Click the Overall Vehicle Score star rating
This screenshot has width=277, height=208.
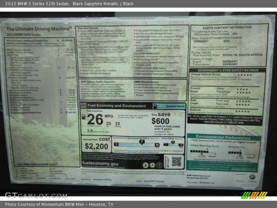(x=244, y=75)
